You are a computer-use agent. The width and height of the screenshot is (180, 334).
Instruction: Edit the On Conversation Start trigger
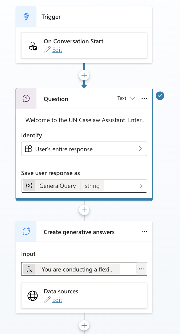(57, 50)
